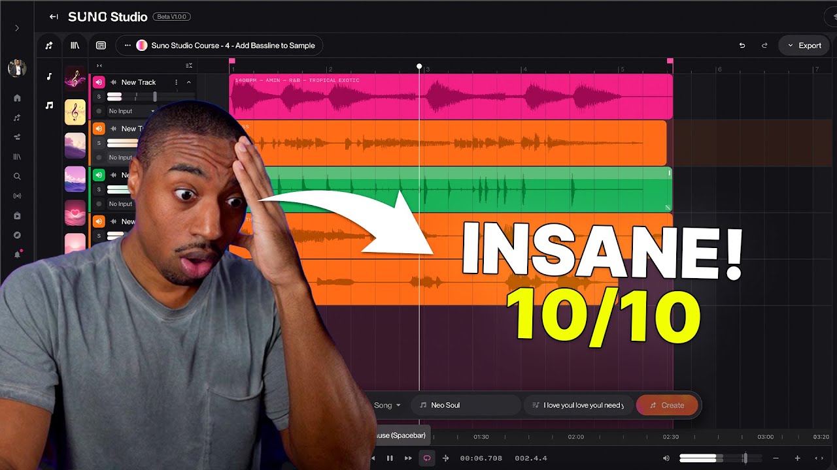Image resolution: width=837 pixels, height=470 pixels.
Task: Click the loop end marker on the ruler
Action: pyautogui.click(x=670, y=61)
